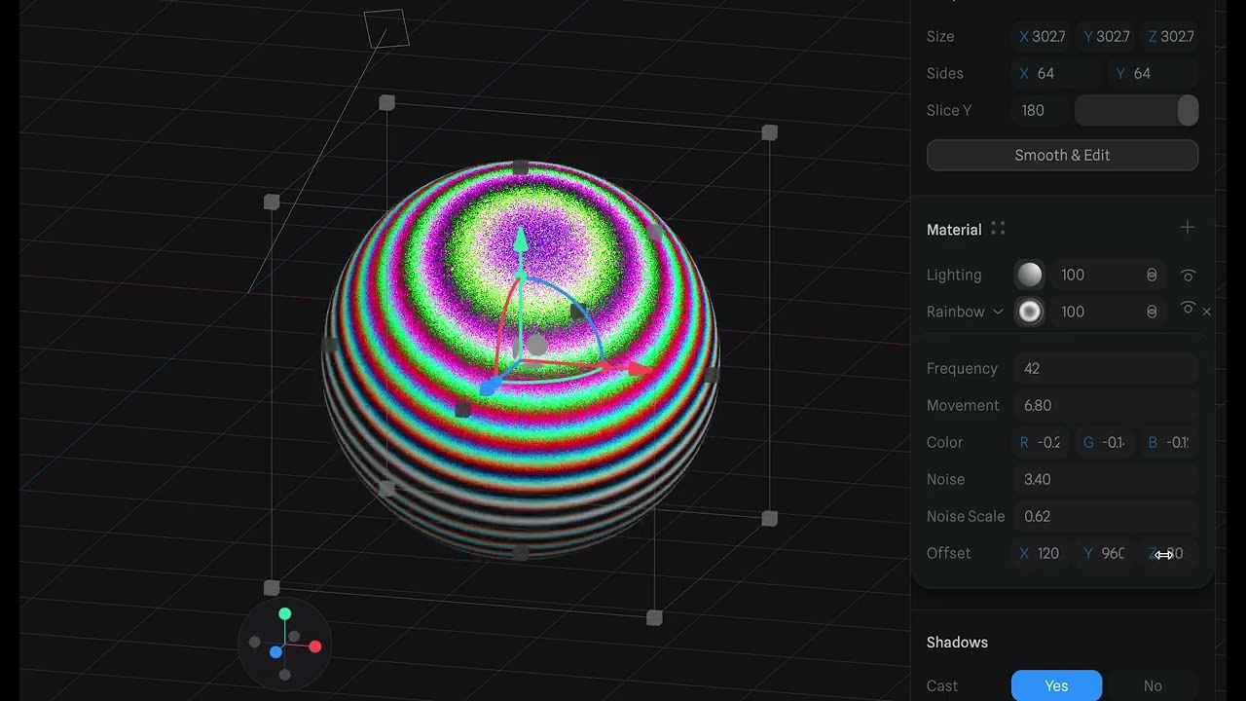Click the Slice Y label
The width and height of the screenshot is (1246, 701).
pos(949,110)
